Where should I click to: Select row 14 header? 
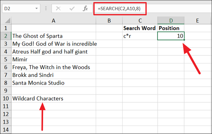(x=6, y=129)
